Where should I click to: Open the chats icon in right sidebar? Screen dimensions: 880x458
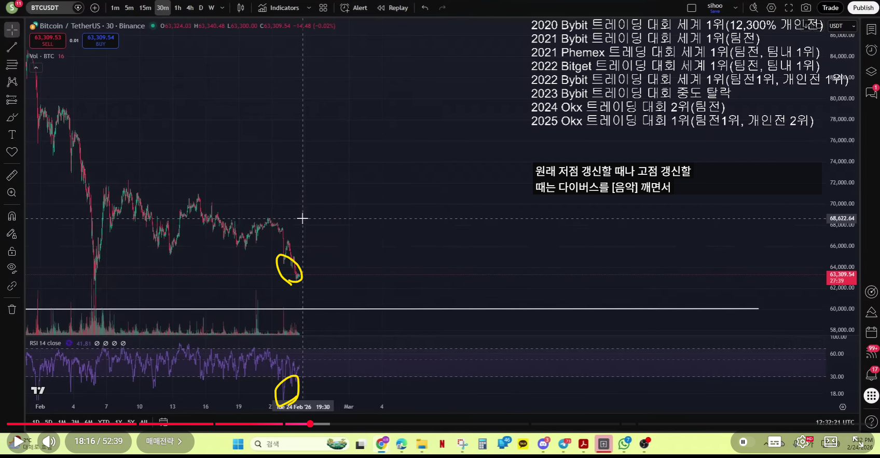(x=871, y=92)
